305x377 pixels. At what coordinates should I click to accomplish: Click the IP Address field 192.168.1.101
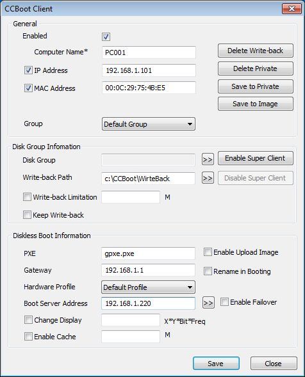(149, 70)
